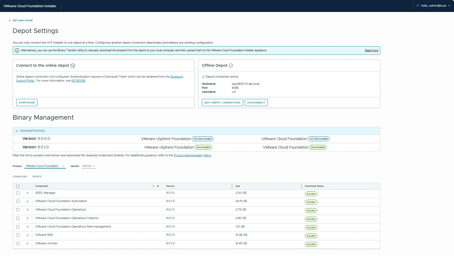Open the Version 9.0.1.0 dropdown
This screenshot has width=454, height=256.
(89, 166)
